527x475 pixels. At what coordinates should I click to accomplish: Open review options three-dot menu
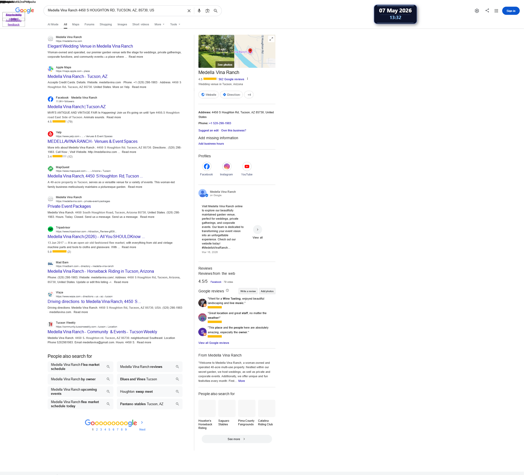(x=247, y=79)
